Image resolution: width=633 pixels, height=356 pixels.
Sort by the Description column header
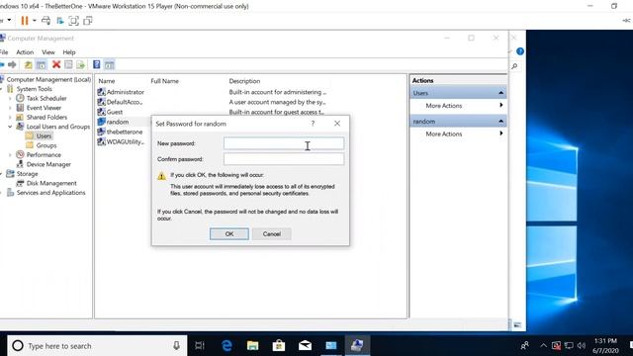pyautogui.click(x=244, y=81)
